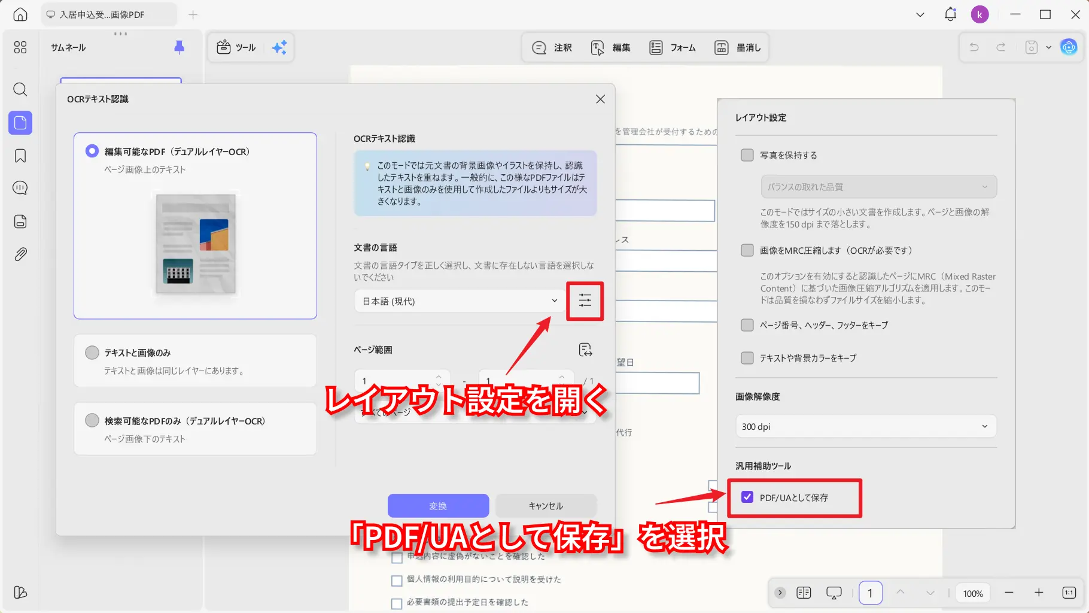Check 必要書類の提出予定日 checkbox in document

396,603
